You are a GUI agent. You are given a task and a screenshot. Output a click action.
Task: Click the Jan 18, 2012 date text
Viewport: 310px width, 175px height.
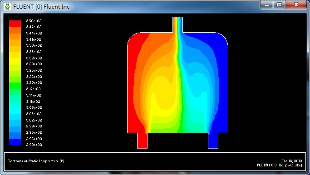point(292,161)
